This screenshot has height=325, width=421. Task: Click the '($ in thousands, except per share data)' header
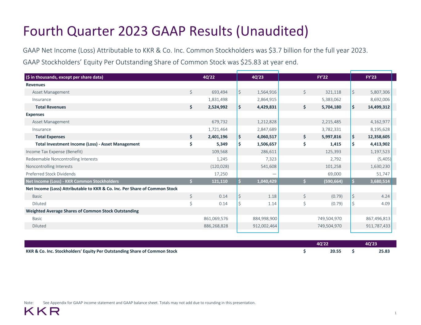point(64,77)
